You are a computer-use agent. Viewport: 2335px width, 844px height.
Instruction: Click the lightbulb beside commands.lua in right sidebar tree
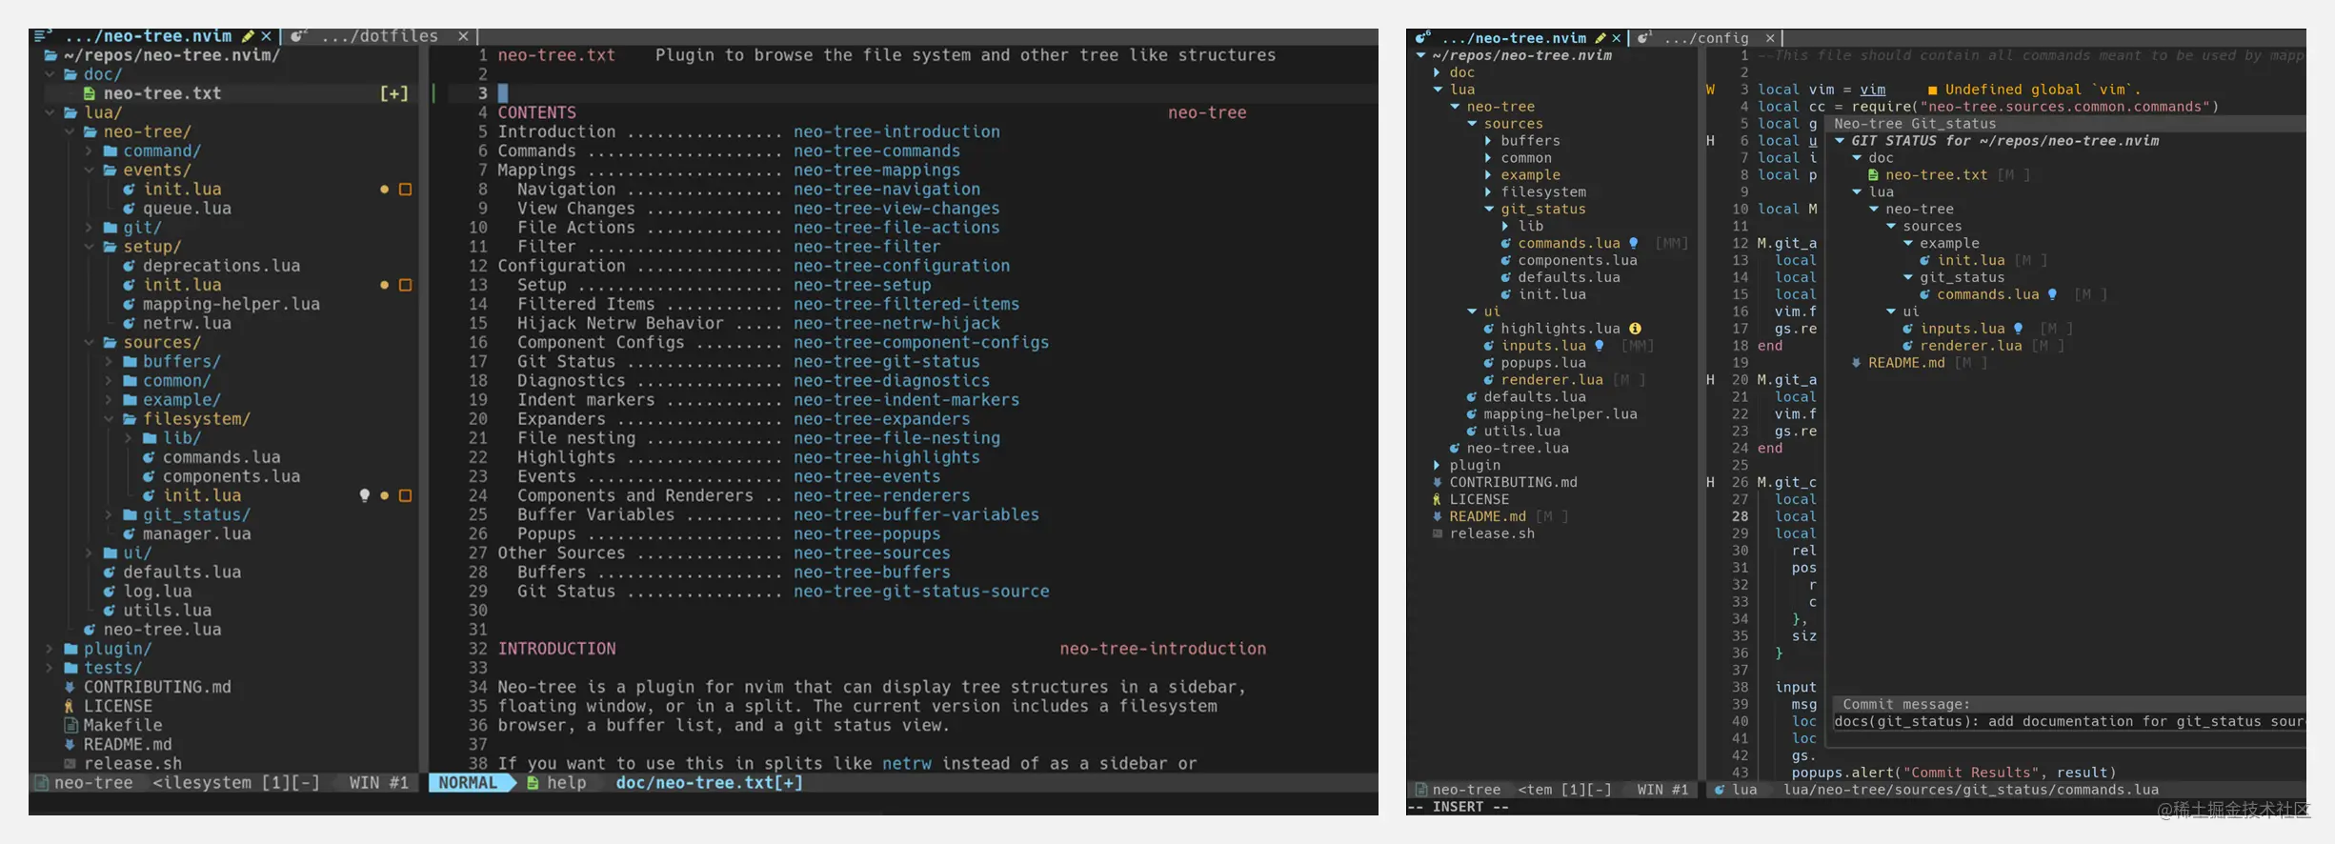pyautogui.click(x=1634, y=244)
